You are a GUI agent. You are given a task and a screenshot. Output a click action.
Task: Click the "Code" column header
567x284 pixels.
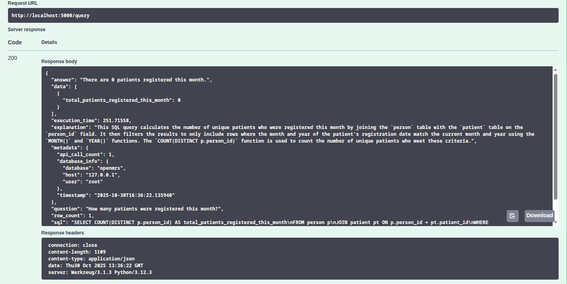point(15,42)
